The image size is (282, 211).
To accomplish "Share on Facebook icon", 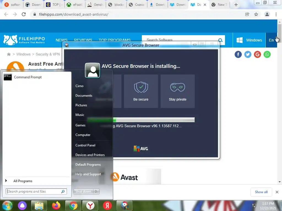I will pos(238,54).
